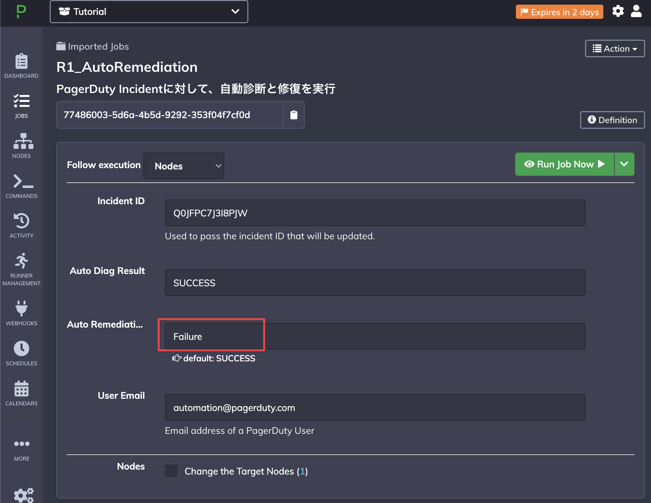Open the Imported Jobs group link

tap(93, 46)
